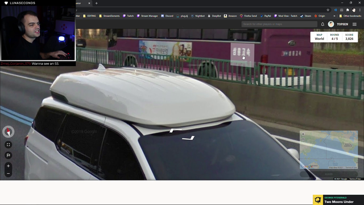Click the LUNASECONDS overlay title
The width and height of the screenshot is (364, 205).
click(22, 3)
